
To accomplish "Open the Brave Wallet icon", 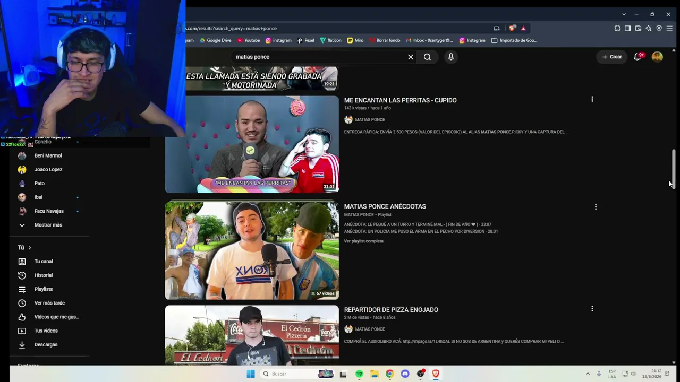I will [638, 28].
